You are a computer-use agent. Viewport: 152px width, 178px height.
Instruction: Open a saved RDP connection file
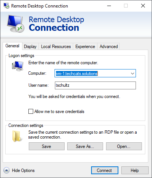pos(124,146)
